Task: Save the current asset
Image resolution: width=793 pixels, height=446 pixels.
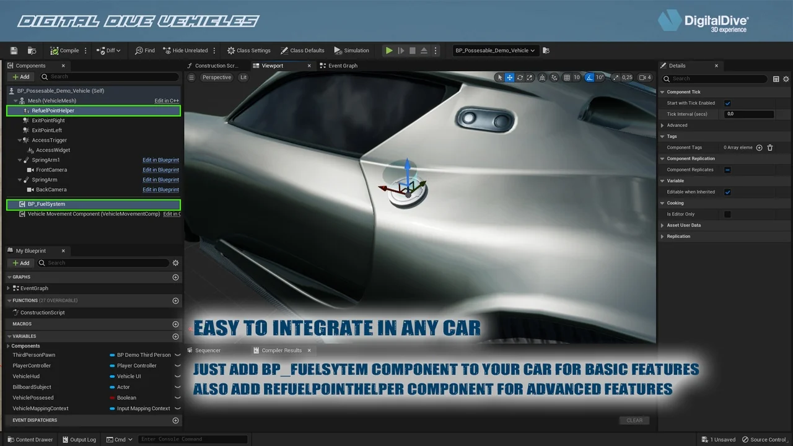Action: pyautogui.click(x=13, y=50)
